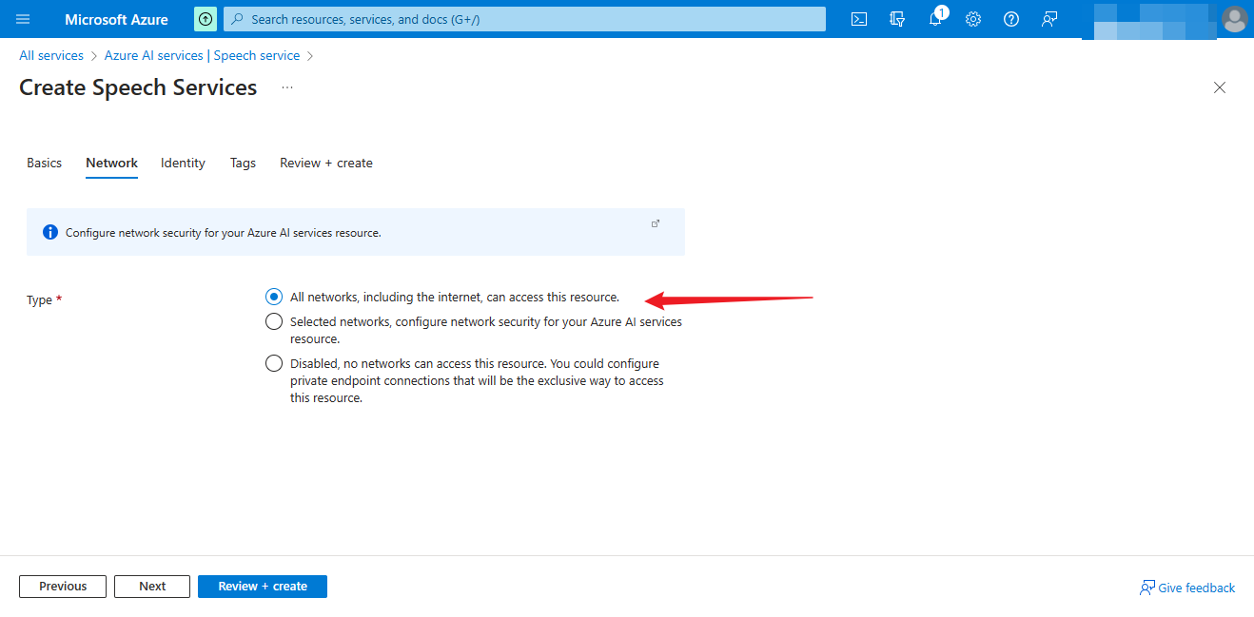The width and height of the screenshot is (1254, 617).
Task: Open the Azure Cloud Shell
Action: pyautogui.click(x=859, y=19)
